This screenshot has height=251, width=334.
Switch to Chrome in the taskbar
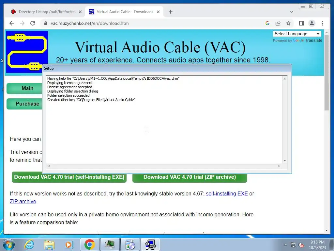pos(89,244)
